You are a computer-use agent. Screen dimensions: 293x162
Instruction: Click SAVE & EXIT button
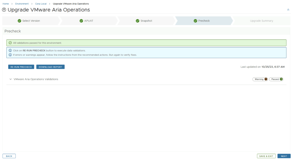(266, 156)
